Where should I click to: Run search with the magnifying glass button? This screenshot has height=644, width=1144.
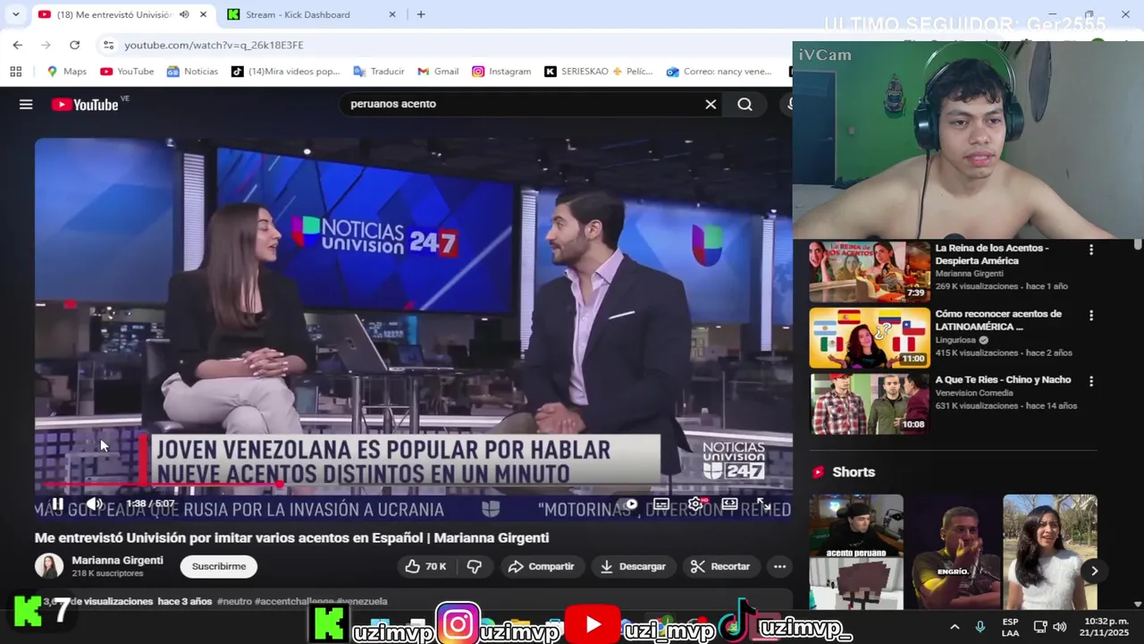(744, 105)
